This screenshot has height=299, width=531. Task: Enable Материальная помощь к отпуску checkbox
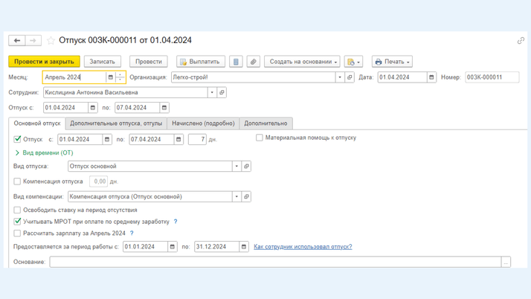point(260,138)
